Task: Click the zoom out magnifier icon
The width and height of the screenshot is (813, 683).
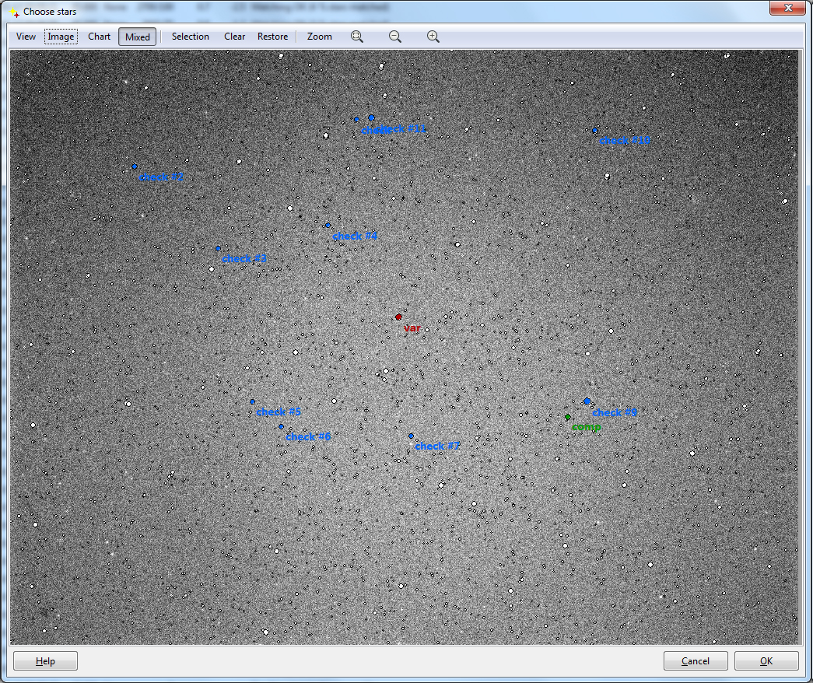Action: click(x=395, y=37)
